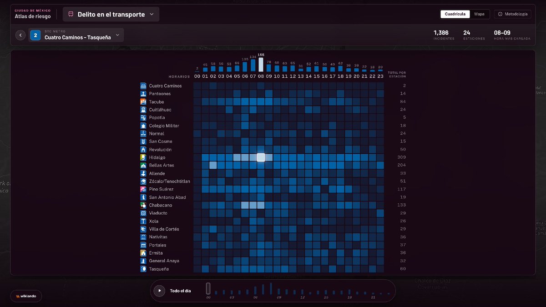Screen dimensions: 546x307
Task: Click the Atlas de riesgo title
Action: pos(33,16)
